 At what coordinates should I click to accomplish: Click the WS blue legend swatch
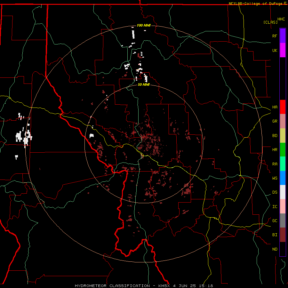283,178
